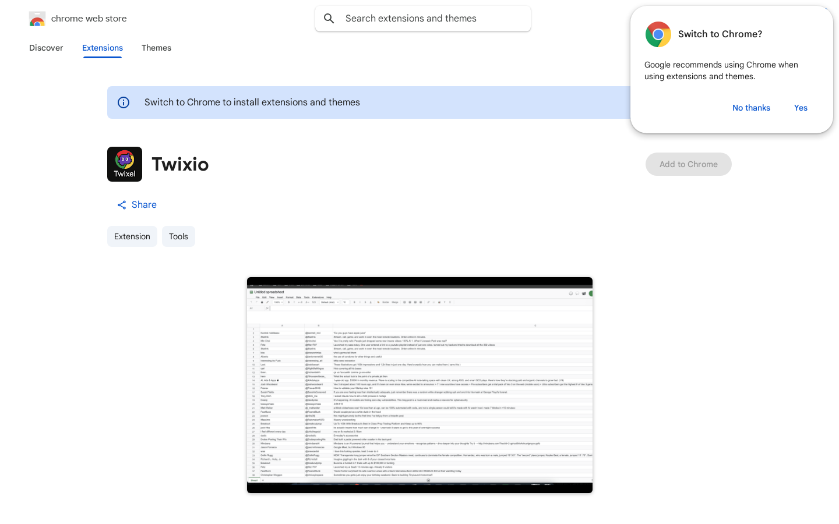Switch to the Themes tab

(x=156, y=48)
